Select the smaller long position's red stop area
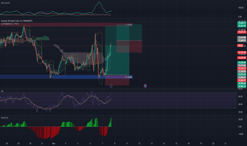247x146 pixels. tap(129, 46)
